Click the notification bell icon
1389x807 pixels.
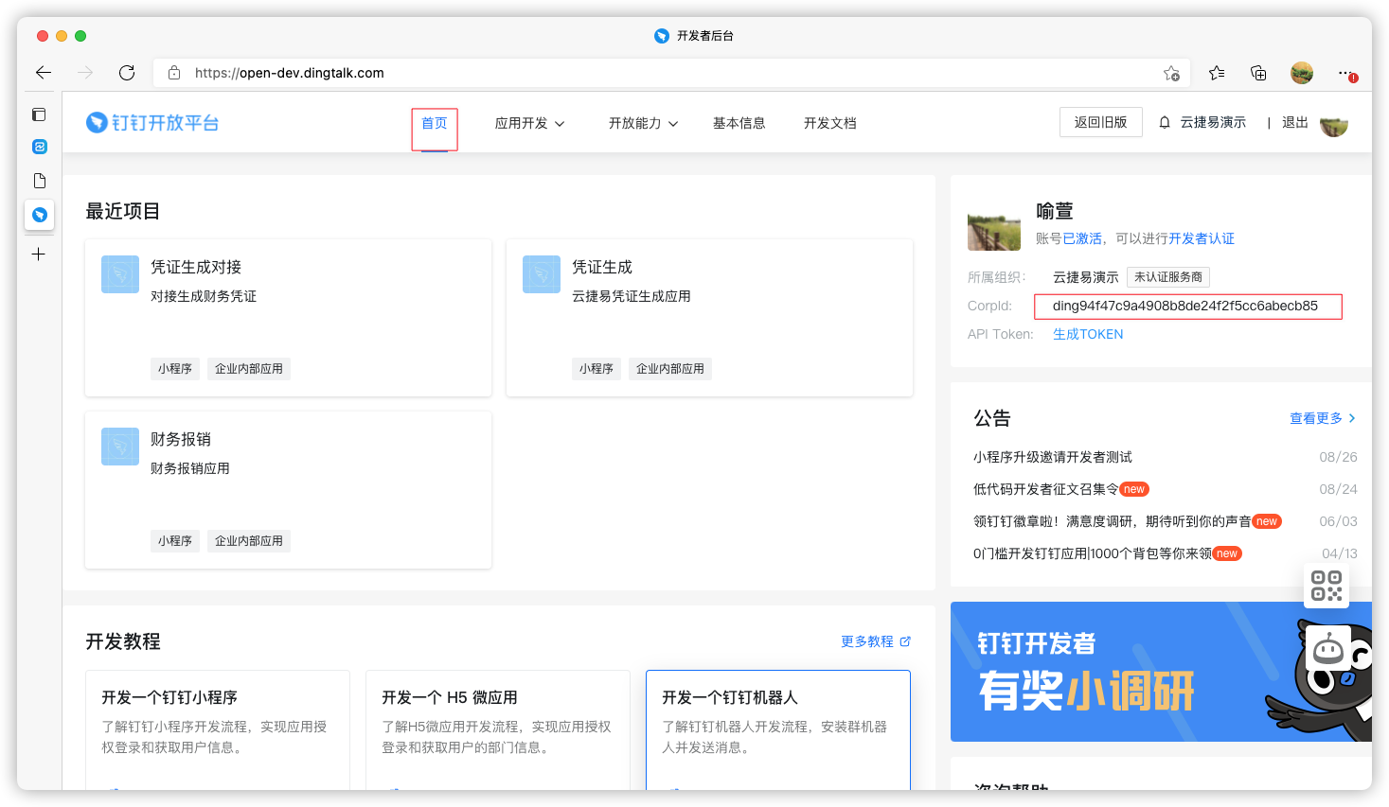(x=1165, y=122)
